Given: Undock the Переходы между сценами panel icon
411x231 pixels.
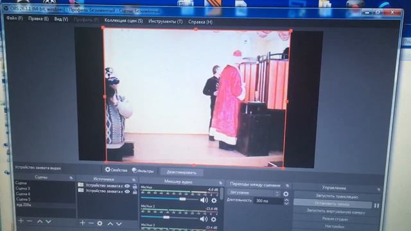Looking at the screenshot, I should pyautogui.click(x=287, y=185).
